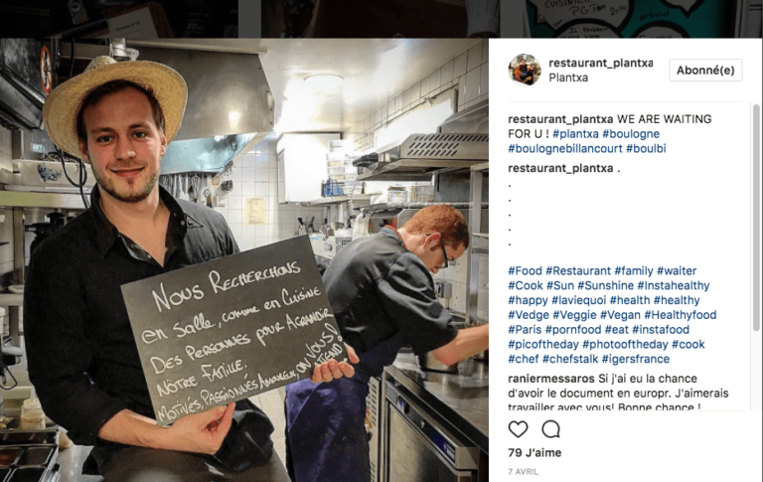The width and height of the screenshot is (763, 482).
Task: Open the #boulognebillancourt hashtag
Action: [565, 148]
